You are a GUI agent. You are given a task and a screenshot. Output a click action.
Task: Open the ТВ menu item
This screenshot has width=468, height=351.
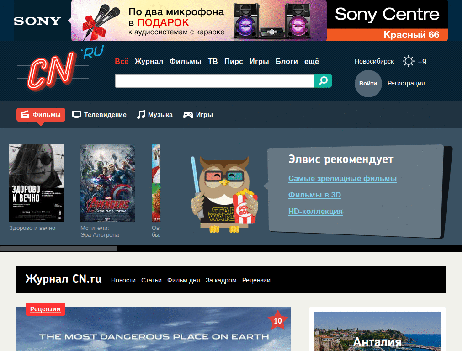(213, 62)
